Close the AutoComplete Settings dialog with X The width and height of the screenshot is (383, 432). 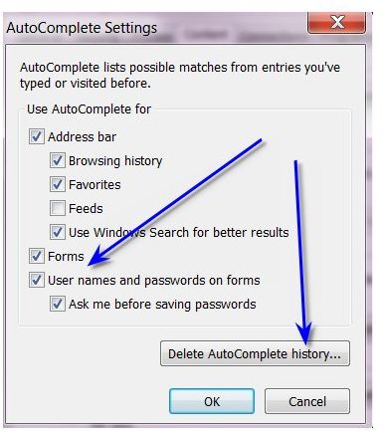pos(337,23)
